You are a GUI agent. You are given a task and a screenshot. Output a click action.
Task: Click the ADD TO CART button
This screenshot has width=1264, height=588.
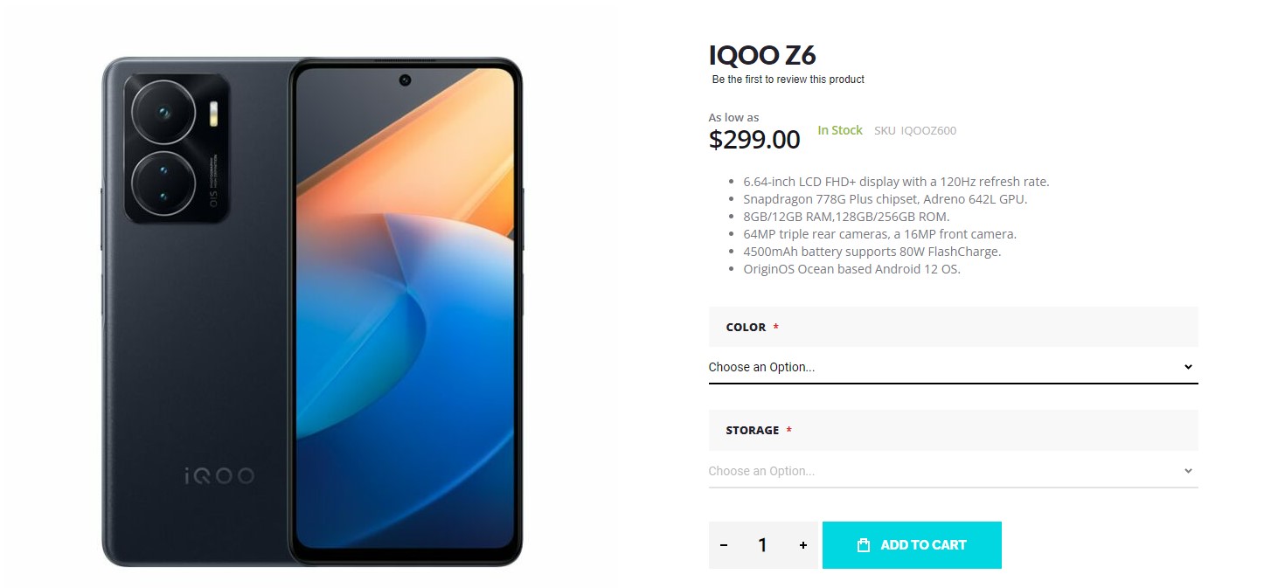(x=912, y=544)
